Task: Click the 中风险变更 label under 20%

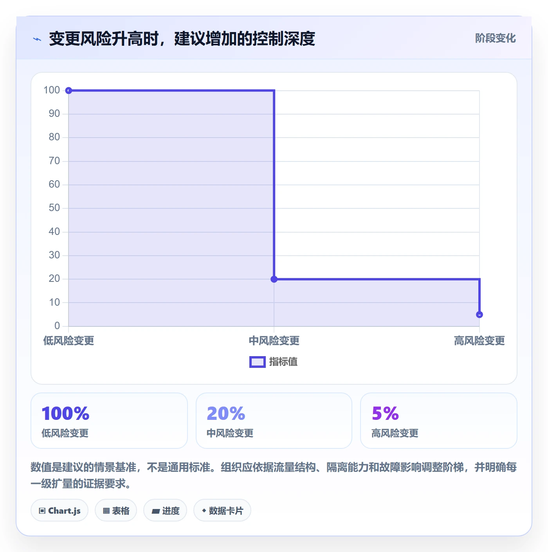Action: (230, 433)
